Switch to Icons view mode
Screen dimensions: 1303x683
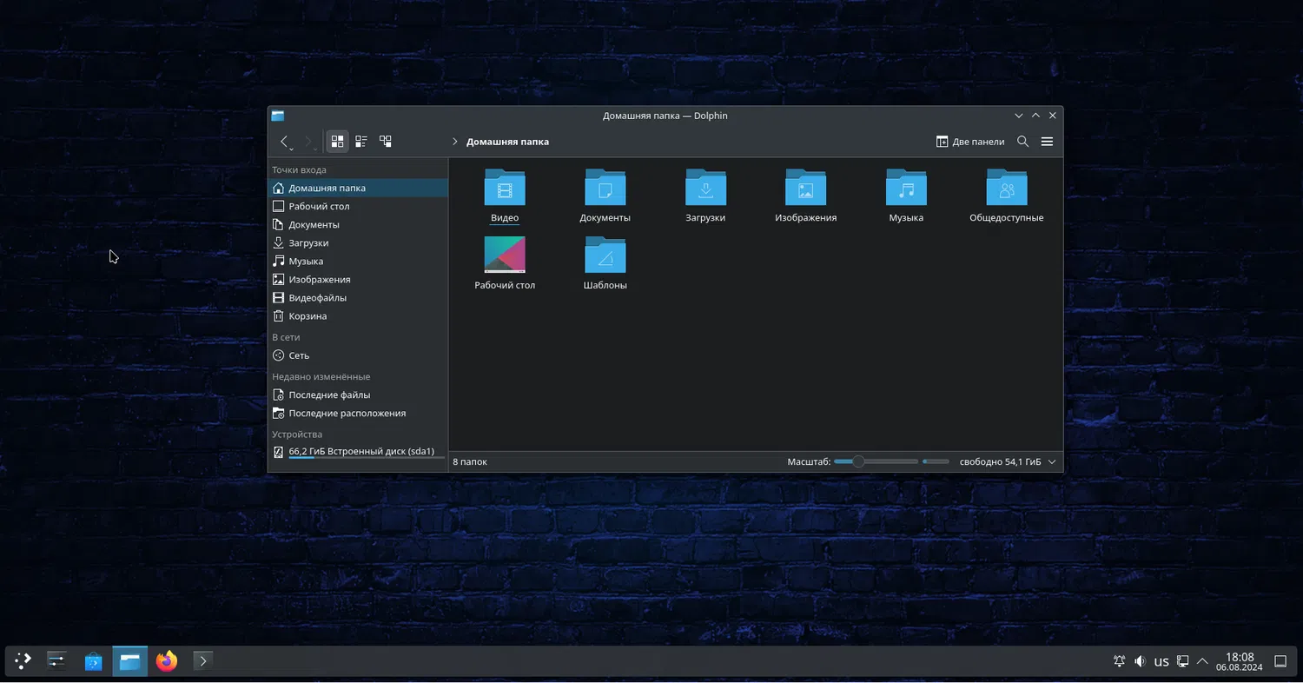pos(337,141)
